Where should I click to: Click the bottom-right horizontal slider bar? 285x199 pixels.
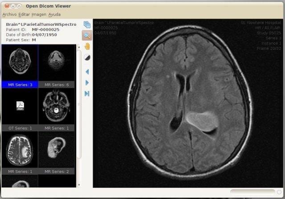pos(252,192)
